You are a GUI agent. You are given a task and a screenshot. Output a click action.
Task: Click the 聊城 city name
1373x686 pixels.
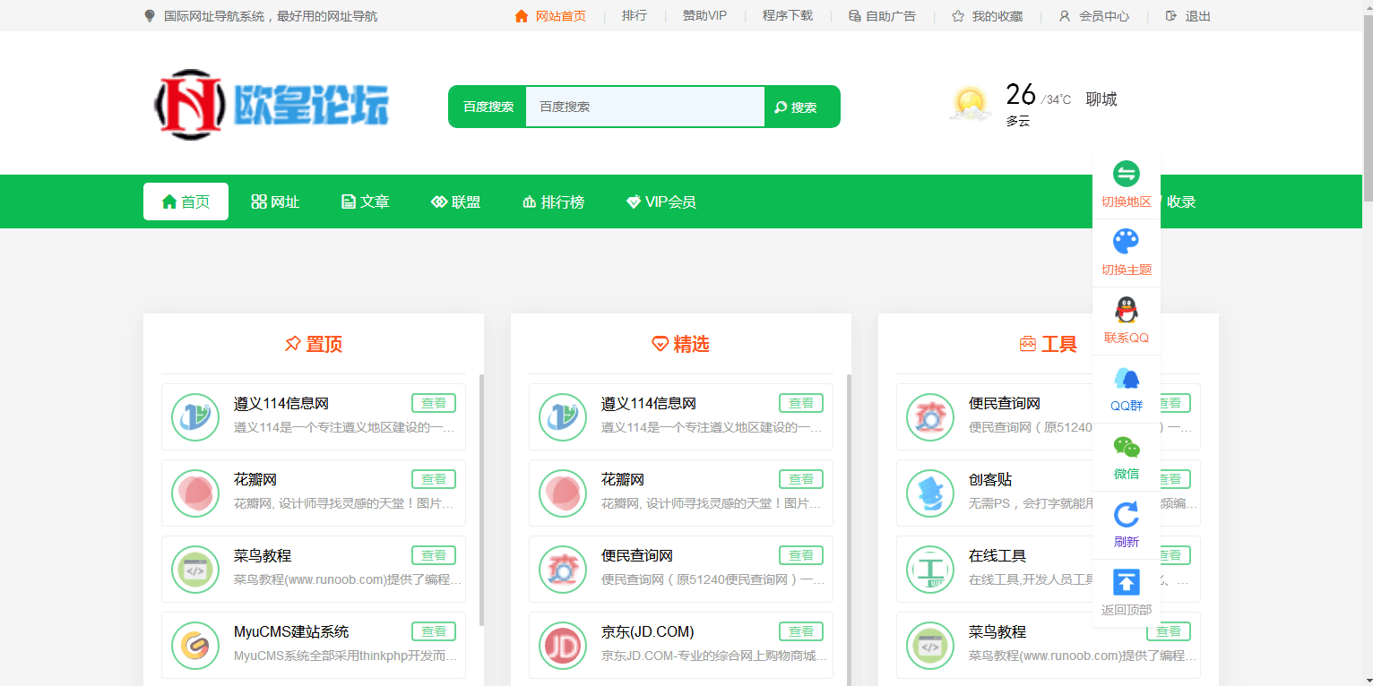1101,99
